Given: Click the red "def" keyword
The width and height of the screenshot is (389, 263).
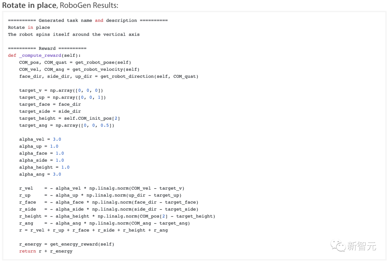Looking at the screenshot, I should pos(12,55).
